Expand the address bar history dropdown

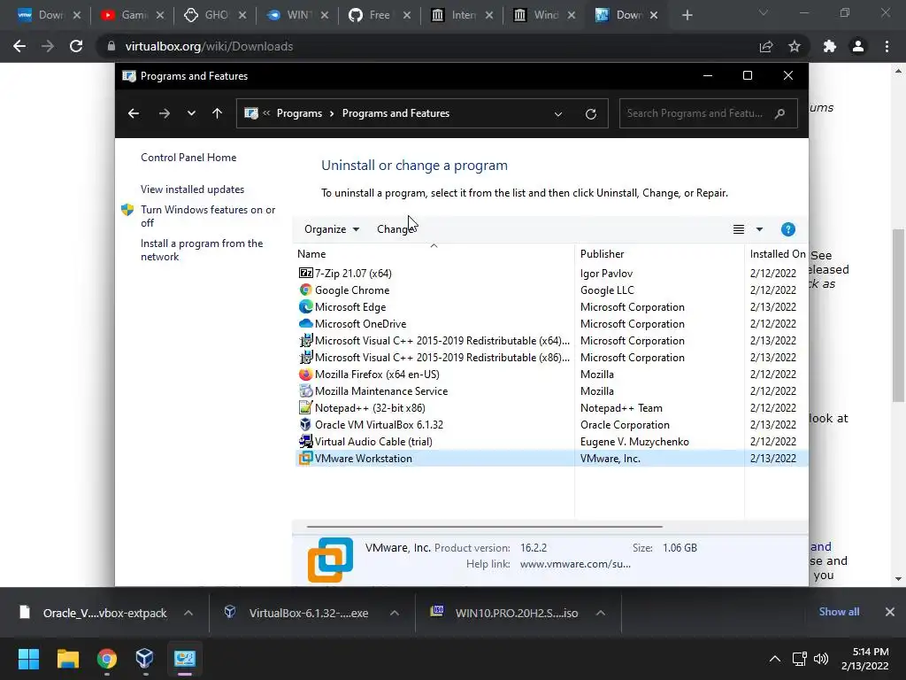(558, 114)
